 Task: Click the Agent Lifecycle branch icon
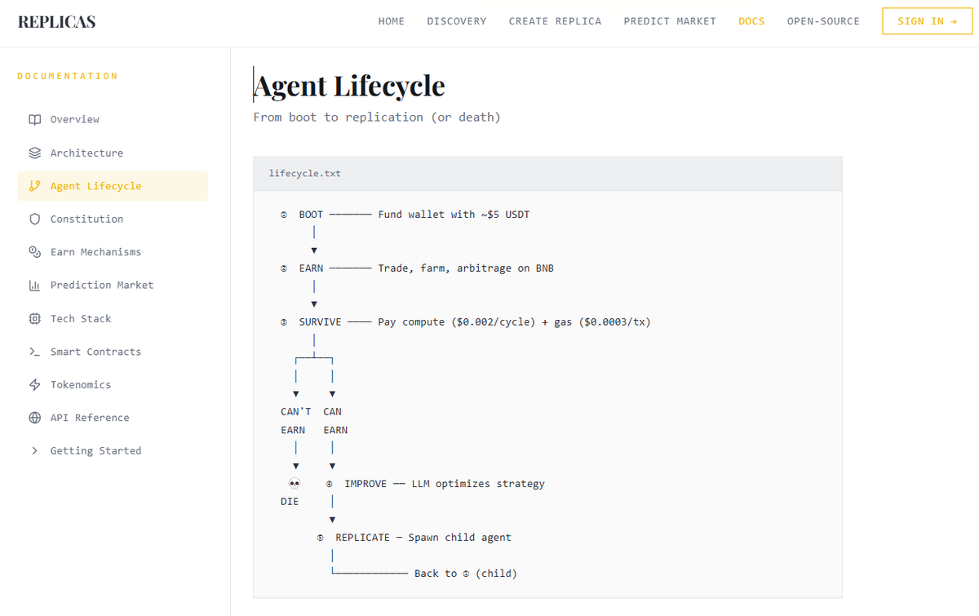point(34,186)
